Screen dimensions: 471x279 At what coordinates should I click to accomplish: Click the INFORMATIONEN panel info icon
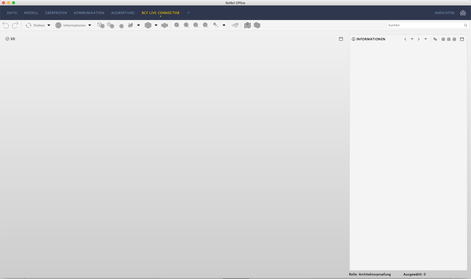tap(354, 39)
